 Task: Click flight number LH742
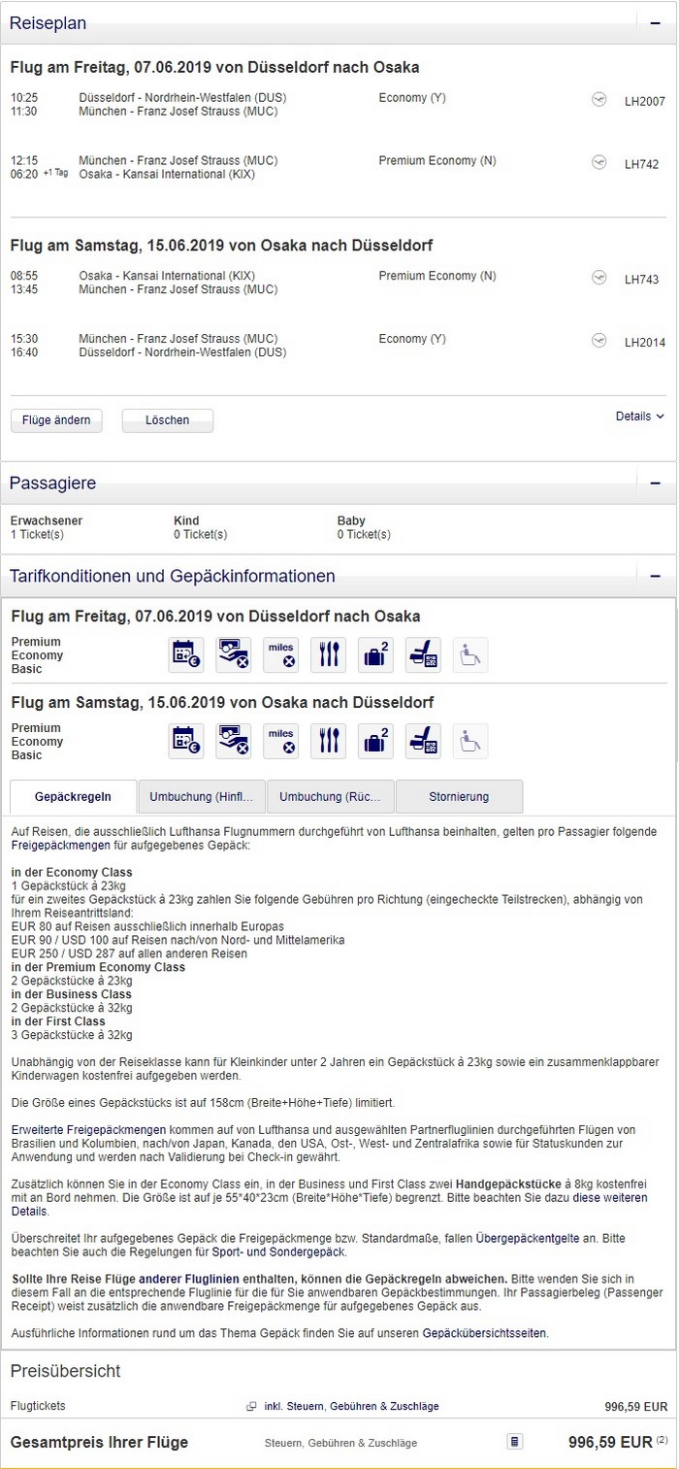click(x=641, y=164)
